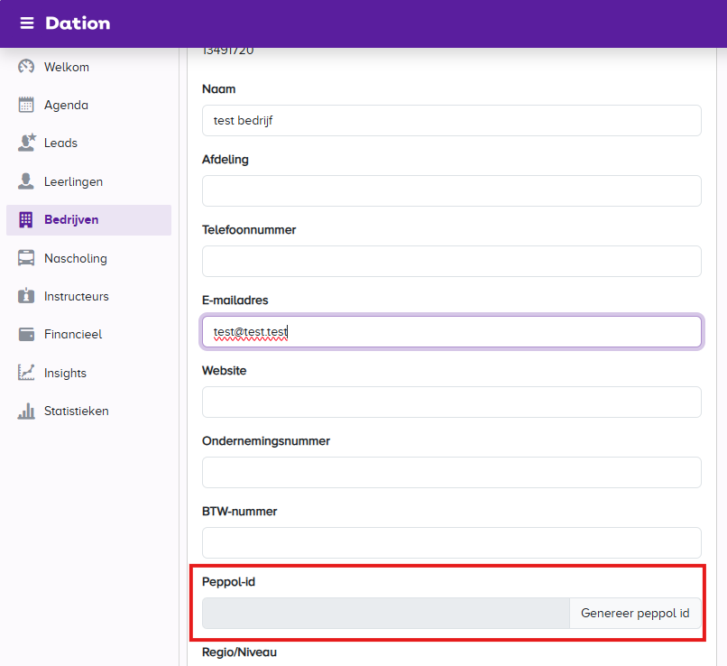Screen dimensions: 727x666
Task: Open the Statistieken menu item
Action: tap(77, 411)
